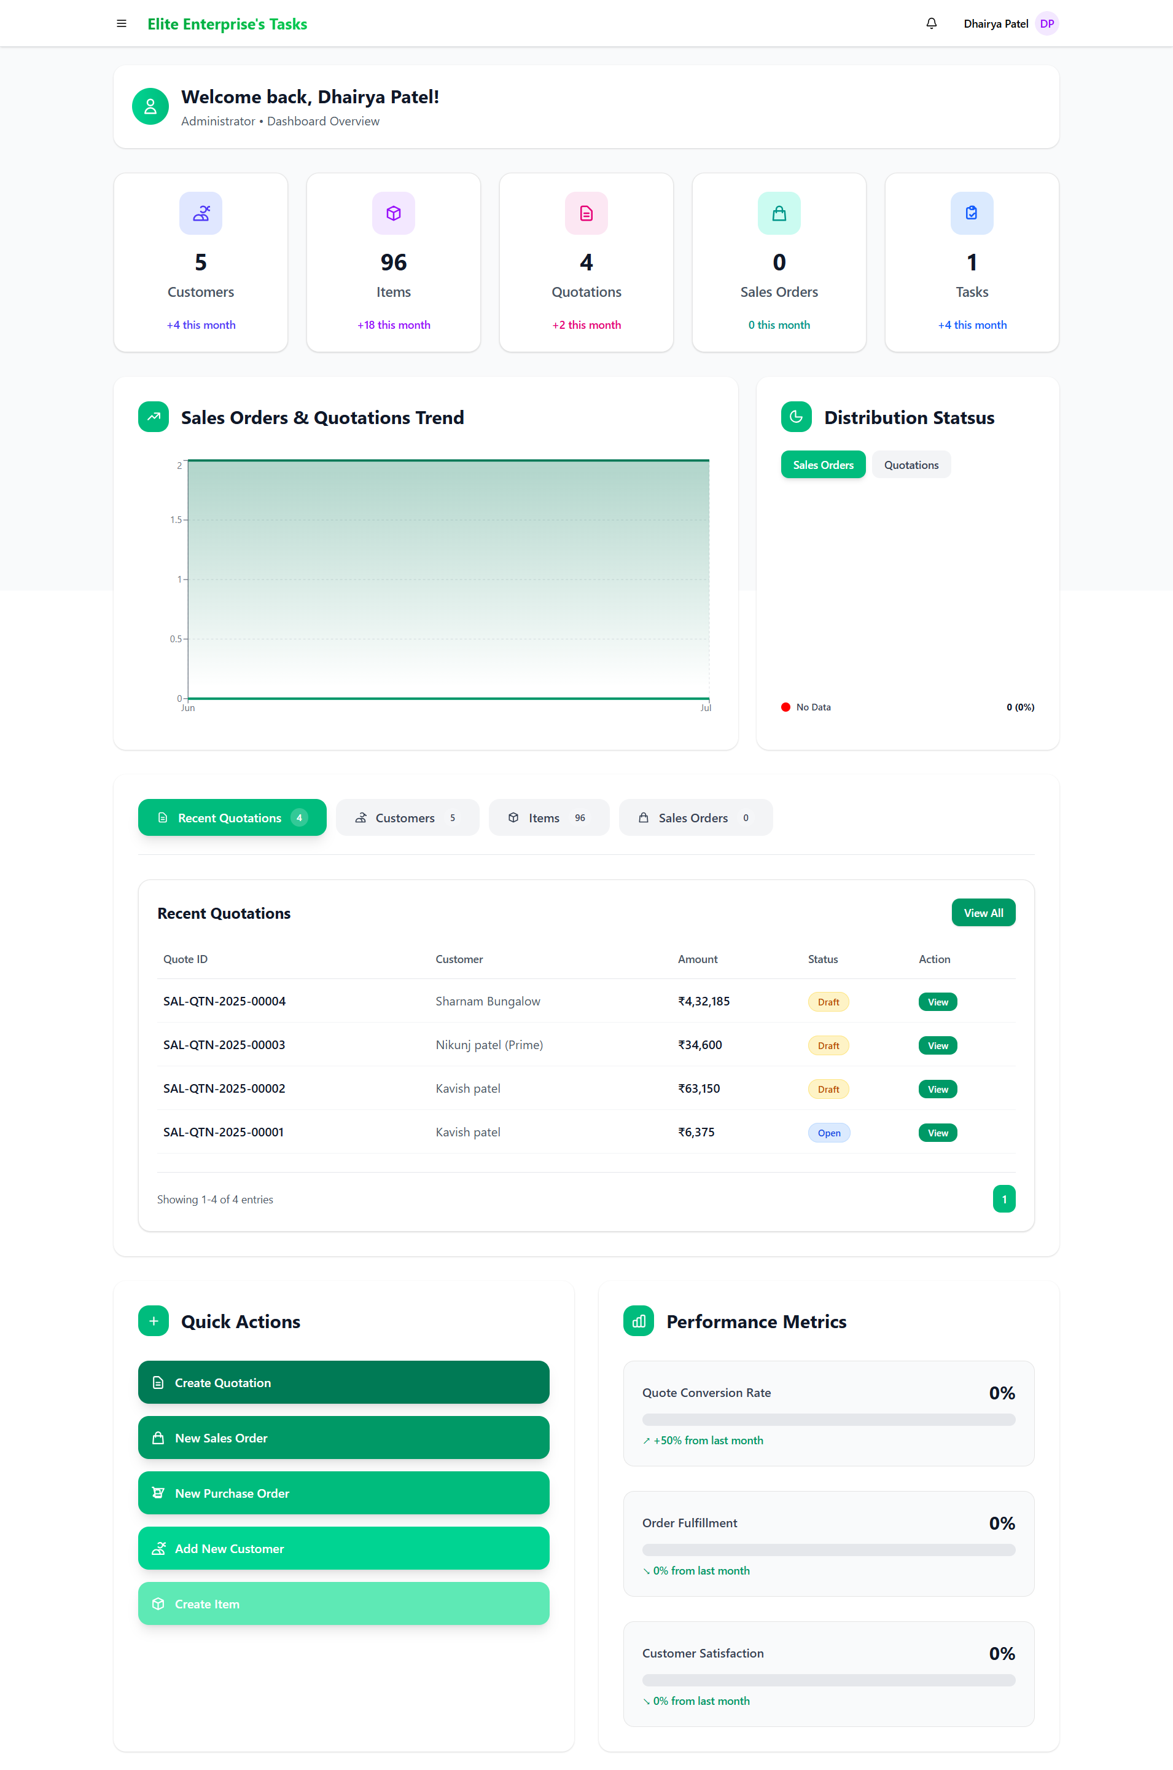Click the Amount column header
The height and width of the screenshot is (1770, 1173).
tap(697, 959)
